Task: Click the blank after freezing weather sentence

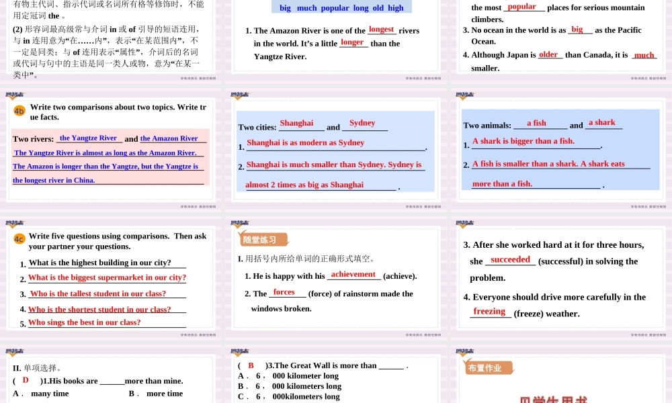Action: [491, 311]
